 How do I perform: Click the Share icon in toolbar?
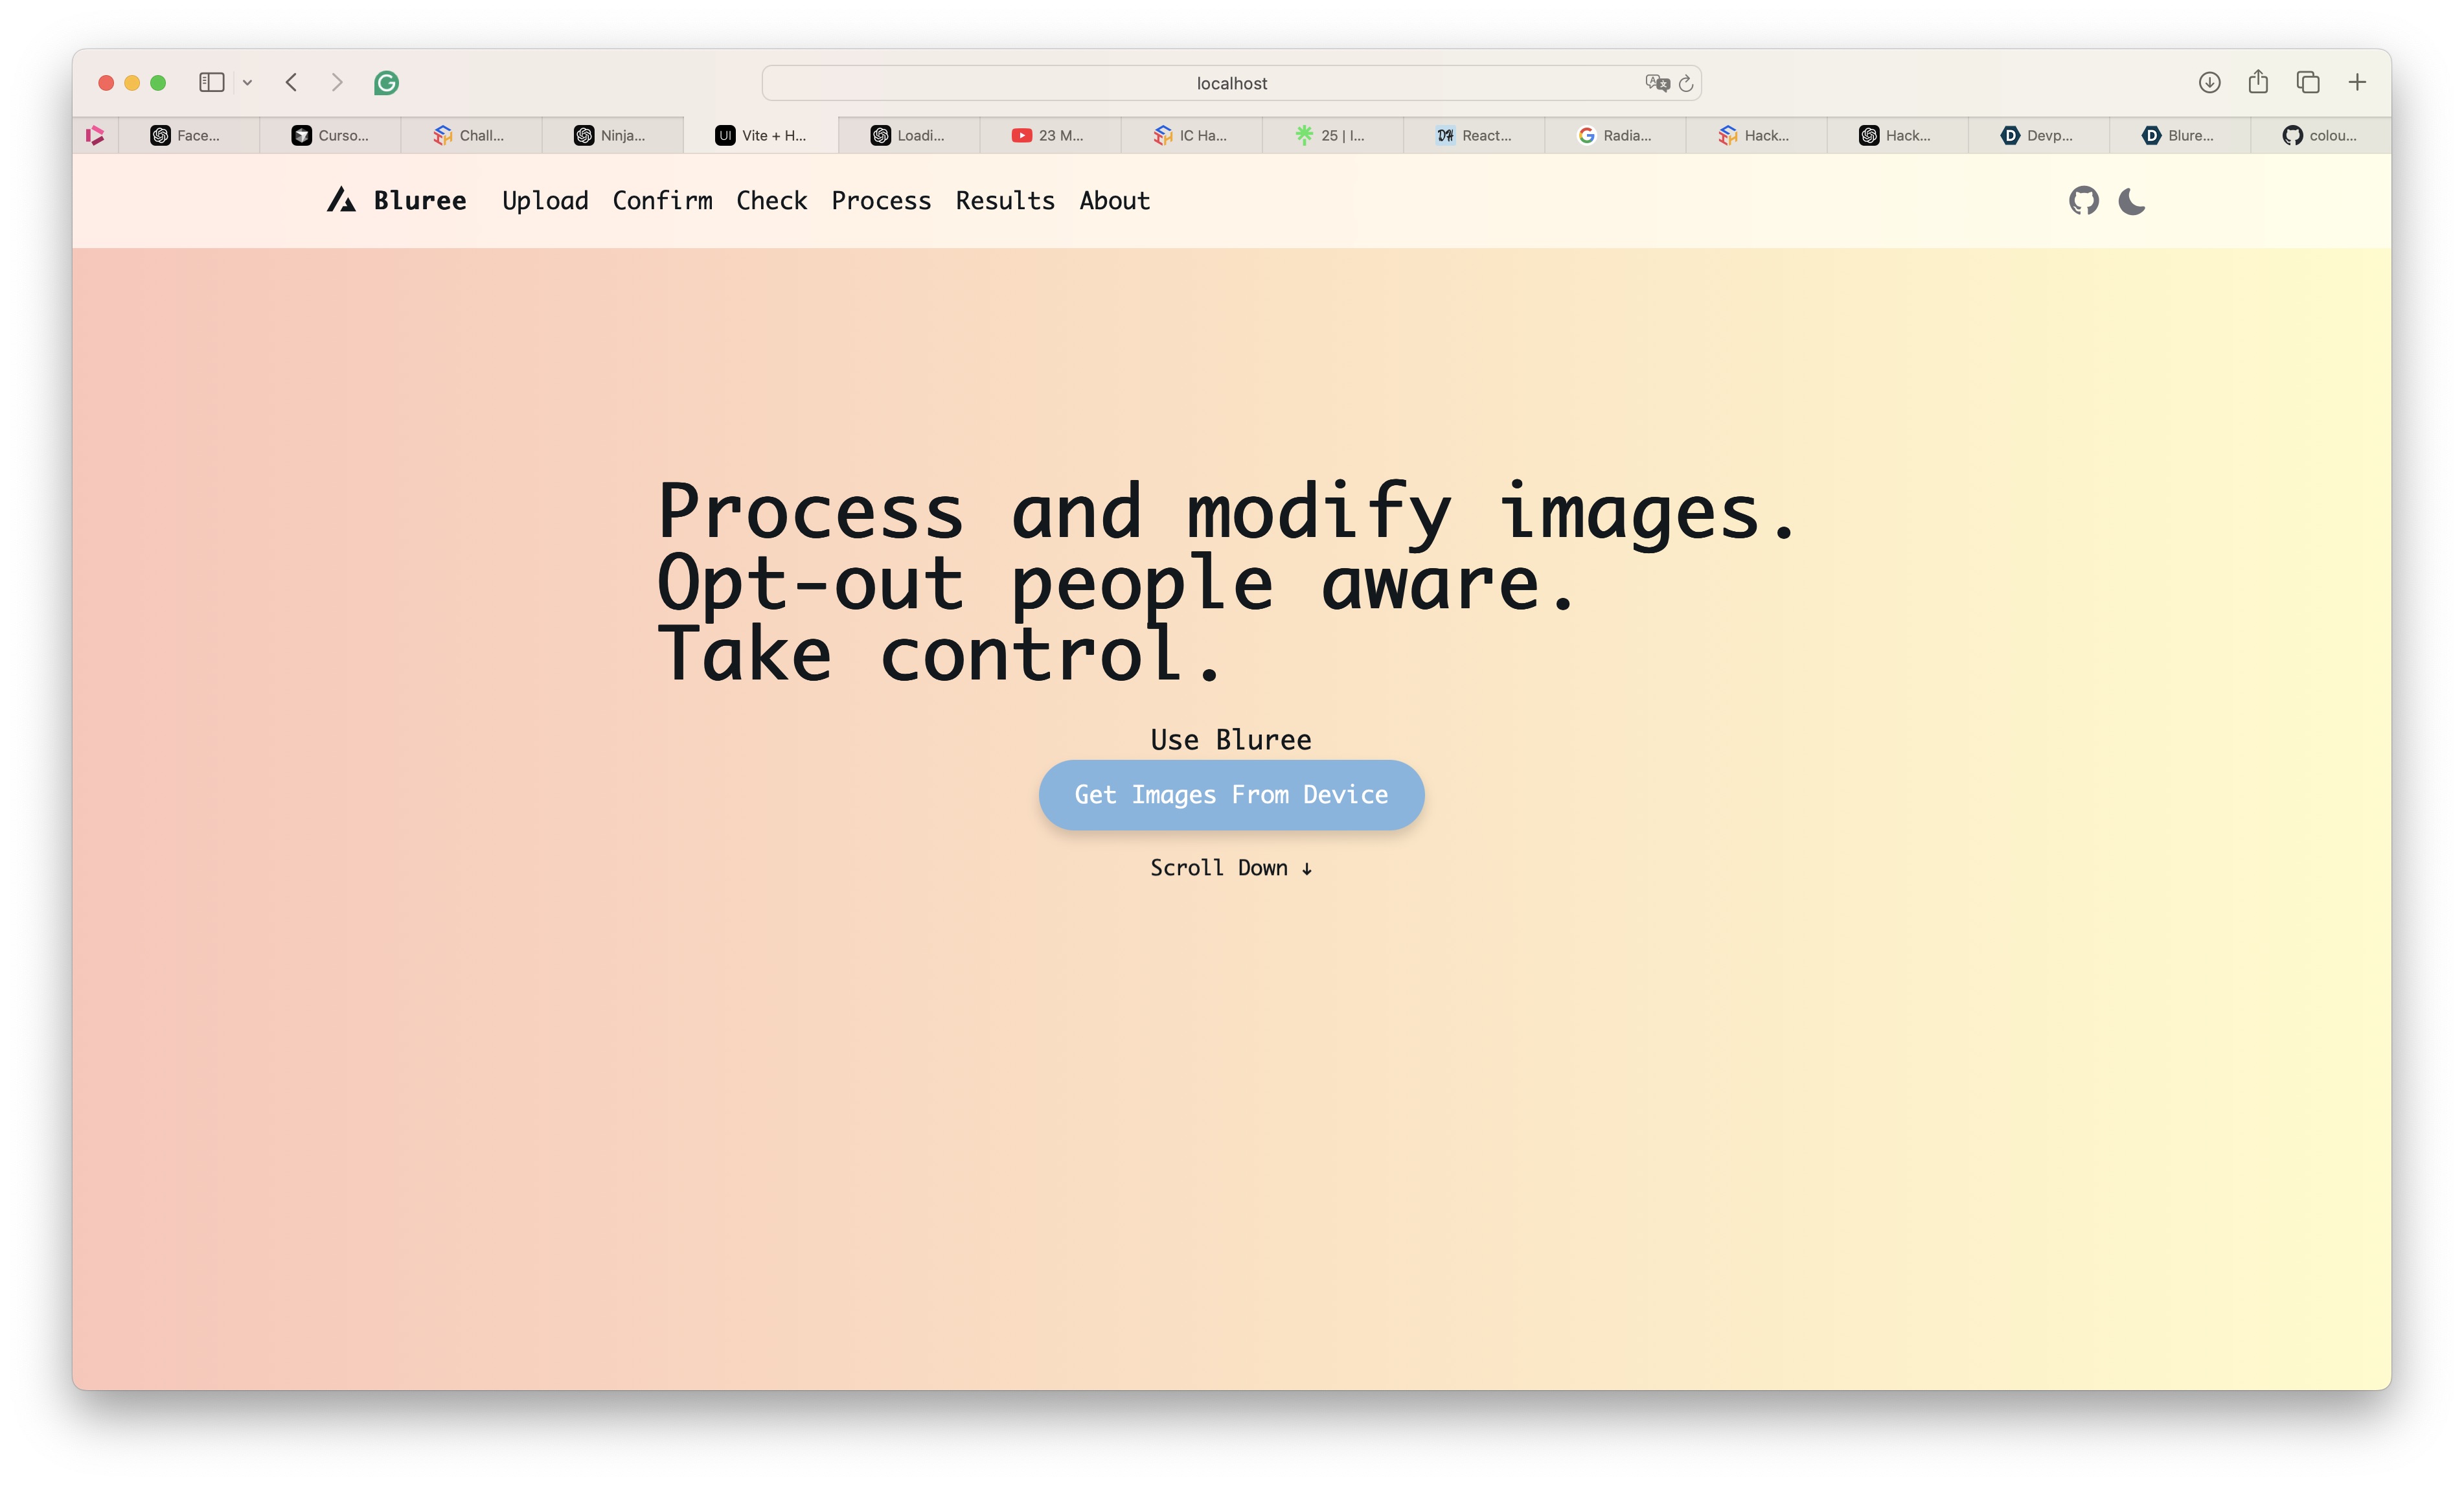[x=2258, y=82]
